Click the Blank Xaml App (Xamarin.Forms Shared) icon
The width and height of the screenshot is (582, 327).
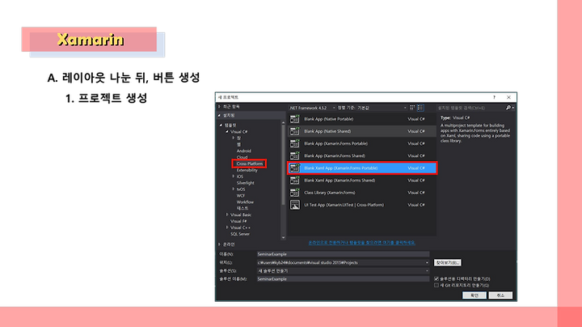pyautogui.click(x=295, y=180)
